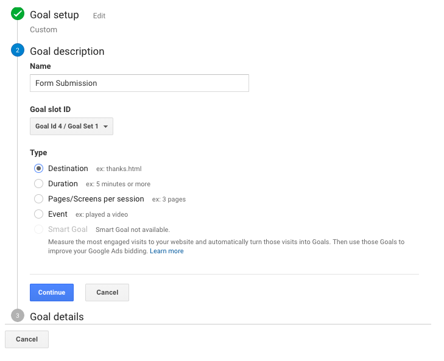This screenshot has width=444, height=361.
Task: Select the Destination radio button
Action: pos(39,169)
